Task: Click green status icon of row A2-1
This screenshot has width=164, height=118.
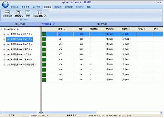Action: [44, 39]
